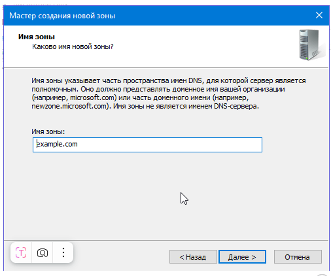The image size is (331, 276).
Task: Proceed with the Далее button
Action: point(242,257)
